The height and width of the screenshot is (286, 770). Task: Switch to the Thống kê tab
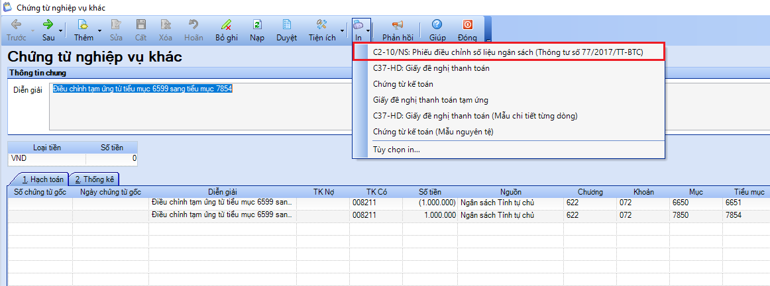[x=93, y=179]
